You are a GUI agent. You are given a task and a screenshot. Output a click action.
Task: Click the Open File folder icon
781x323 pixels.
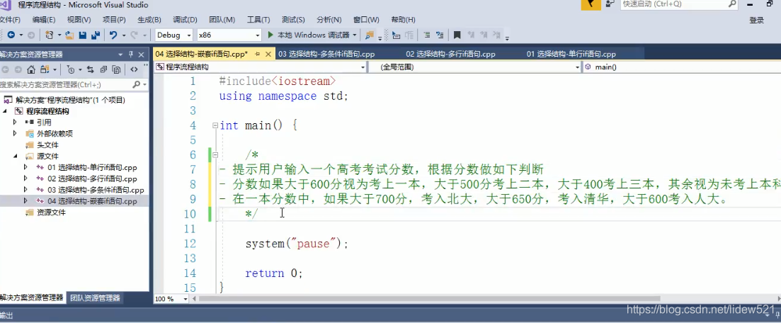tap(69, 35)
